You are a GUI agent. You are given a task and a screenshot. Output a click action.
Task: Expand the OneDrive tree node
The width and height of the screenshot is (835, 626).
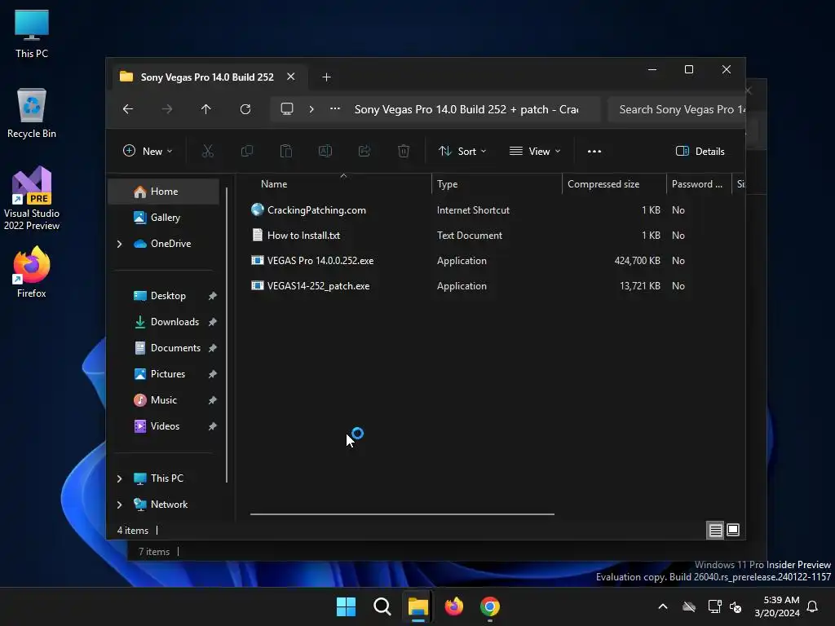pyautogui.click(x=119, y=244)
